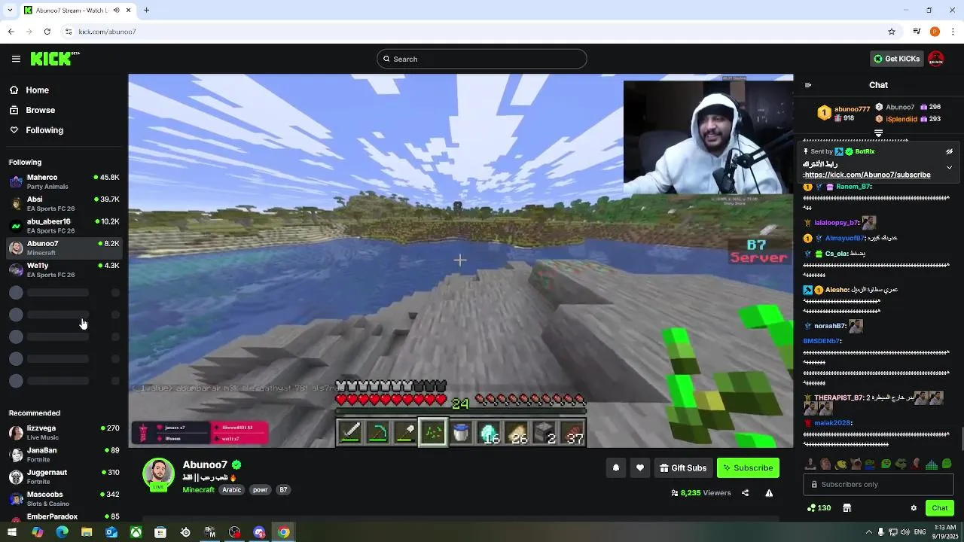964x542 pixels.
Task: Open the kick.com/Abunoo7/subscribe link
Action: (x=867, y=175)
